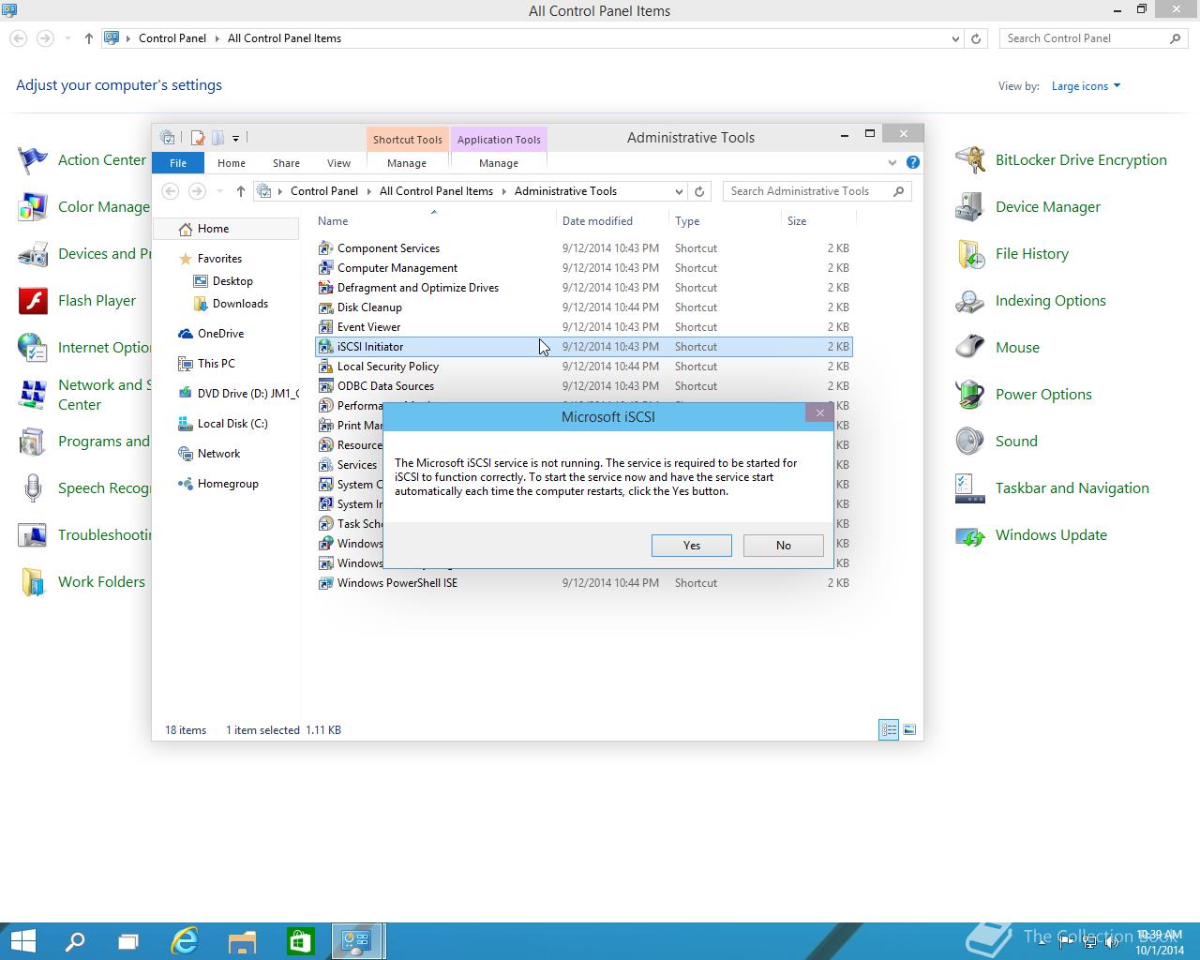Open Internet Explorer from the taskbar
Screen dimensions: 1200x960
point(185,941)
